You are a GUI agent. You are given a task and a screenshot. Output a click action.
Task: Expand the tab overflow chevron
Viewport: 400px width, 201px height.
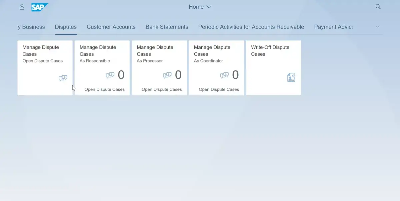378,27
